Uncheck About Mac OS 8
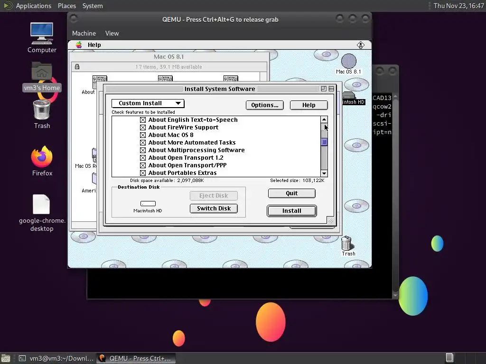Screen dimensions: 486x364 142,135
